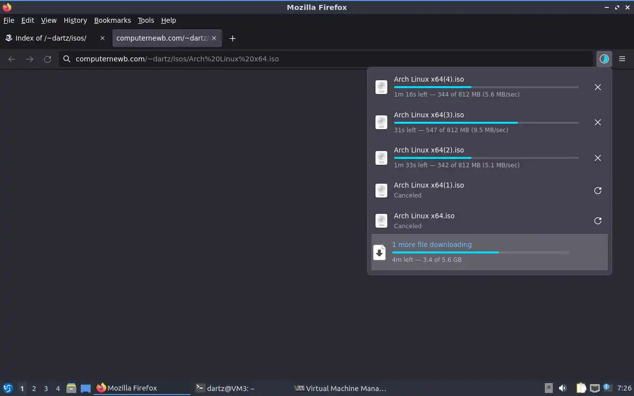The height and width of the screenshot is (396, 634).
Task: Open the taskbar application launcher menu
Action: (7, 388)
